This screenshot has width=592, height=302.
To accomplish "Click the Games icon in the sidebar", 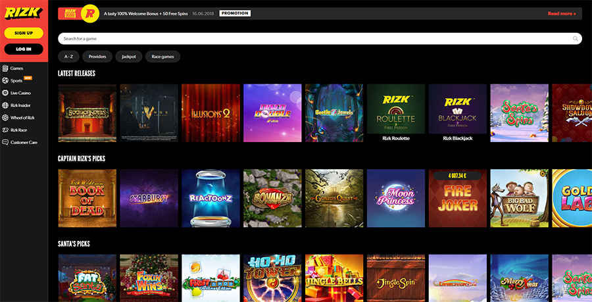I will 5,68.
